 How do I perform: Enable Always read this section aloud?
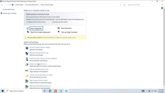[x=27, y=22]
